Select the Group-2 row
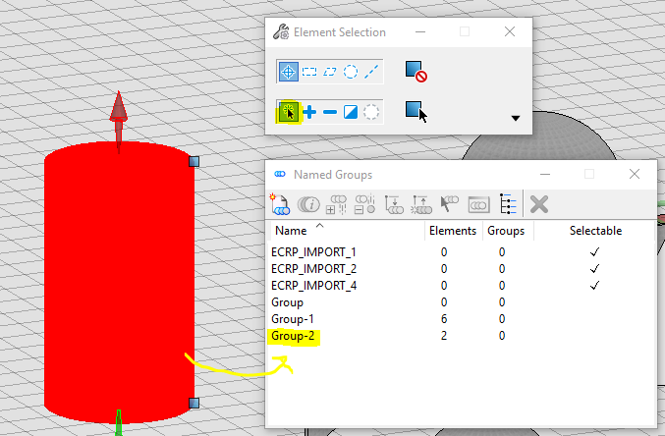 pyautogui.click(x=461, y=336)
